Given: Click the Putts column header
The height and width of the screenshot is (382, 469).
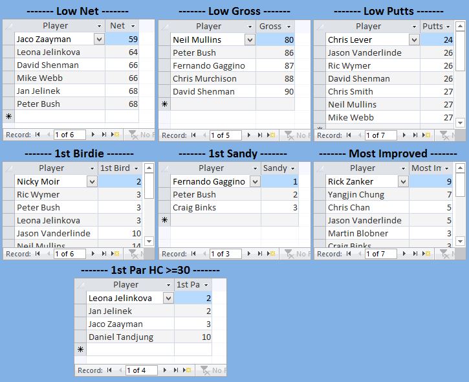Looking at the screenshot, I should 433,27.
